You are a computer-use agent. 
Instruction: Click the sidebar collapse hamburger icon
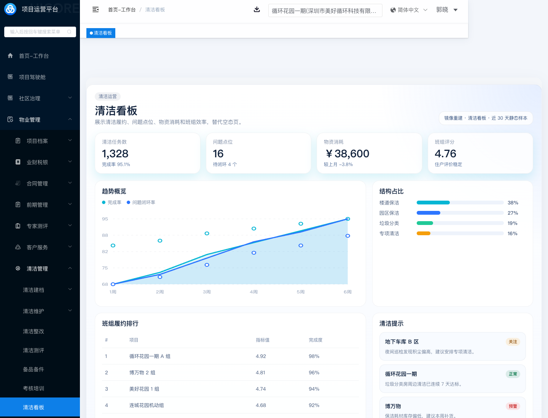click(96, 9)
